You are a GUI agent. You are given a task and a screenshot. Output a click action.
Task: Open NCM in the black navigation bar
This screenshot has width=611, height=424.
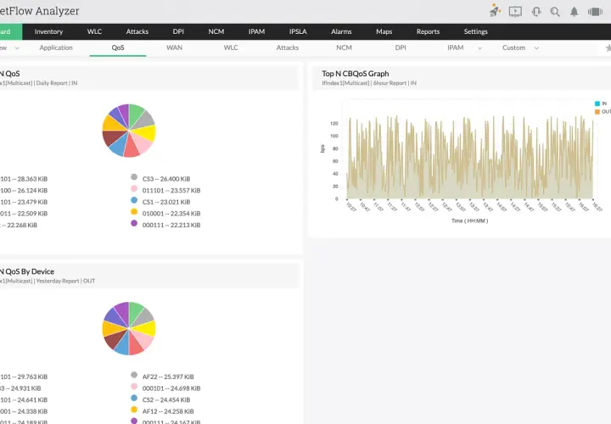coord(216,31)
